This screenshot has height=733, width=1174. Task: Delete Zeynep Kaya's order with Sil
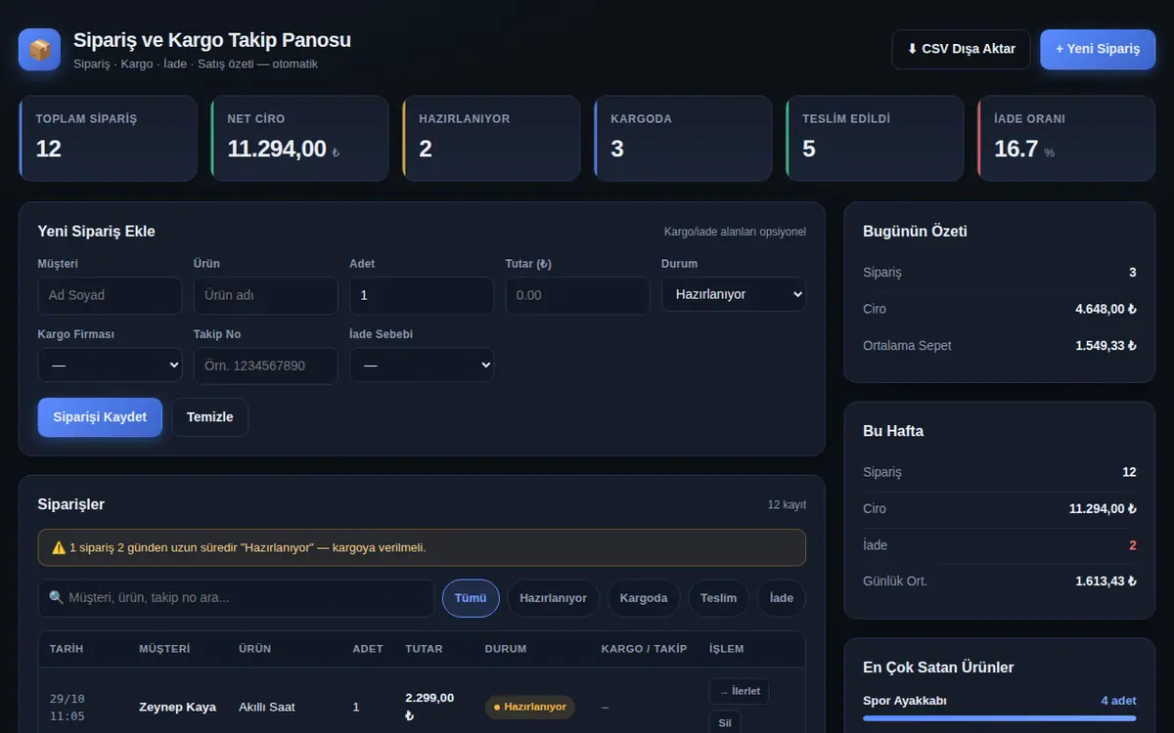[x=725, y=723]
